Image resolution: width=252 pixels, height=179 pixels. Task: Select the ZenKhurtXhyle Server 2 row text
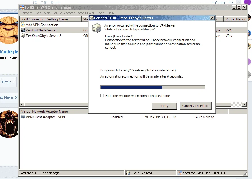click(x=43, y=35)
